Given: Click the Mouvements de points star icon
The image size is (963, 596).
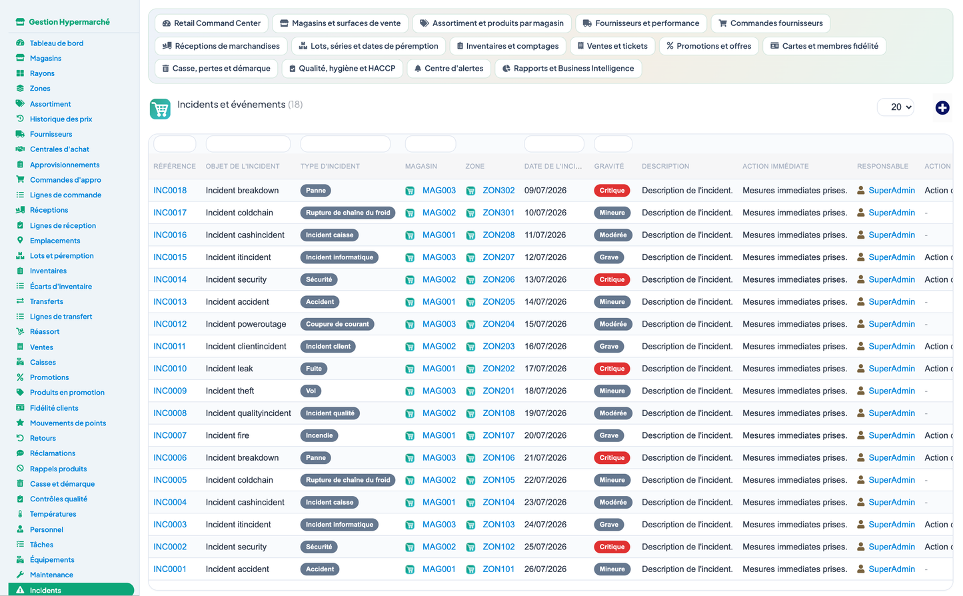Looking at the screenshot, I should click(x=20, y=423).
